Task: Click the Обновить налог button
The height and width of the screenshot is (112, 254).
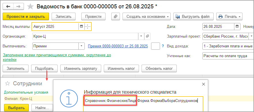Action: (x=159, y=68)
